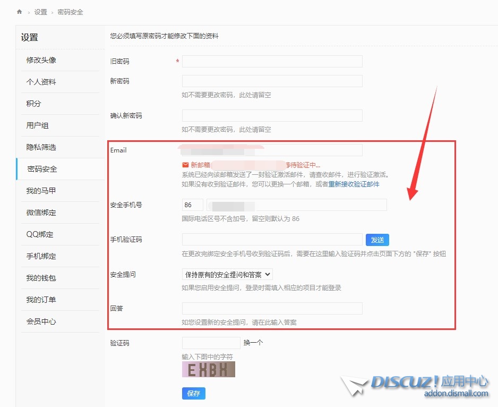Open 隐私筛选 settings page
Screen dimensions: 498x407
click(x=41, y=147)
